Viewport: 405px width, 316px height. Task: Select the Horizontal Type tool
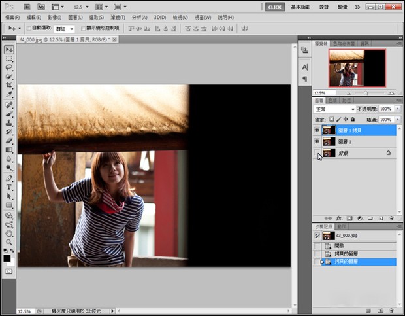[x=9, y=187]
